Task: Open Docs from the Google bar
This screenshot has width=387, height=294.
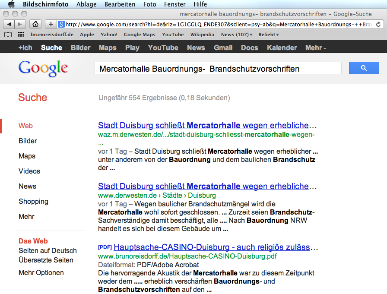Action: point(250,47)
